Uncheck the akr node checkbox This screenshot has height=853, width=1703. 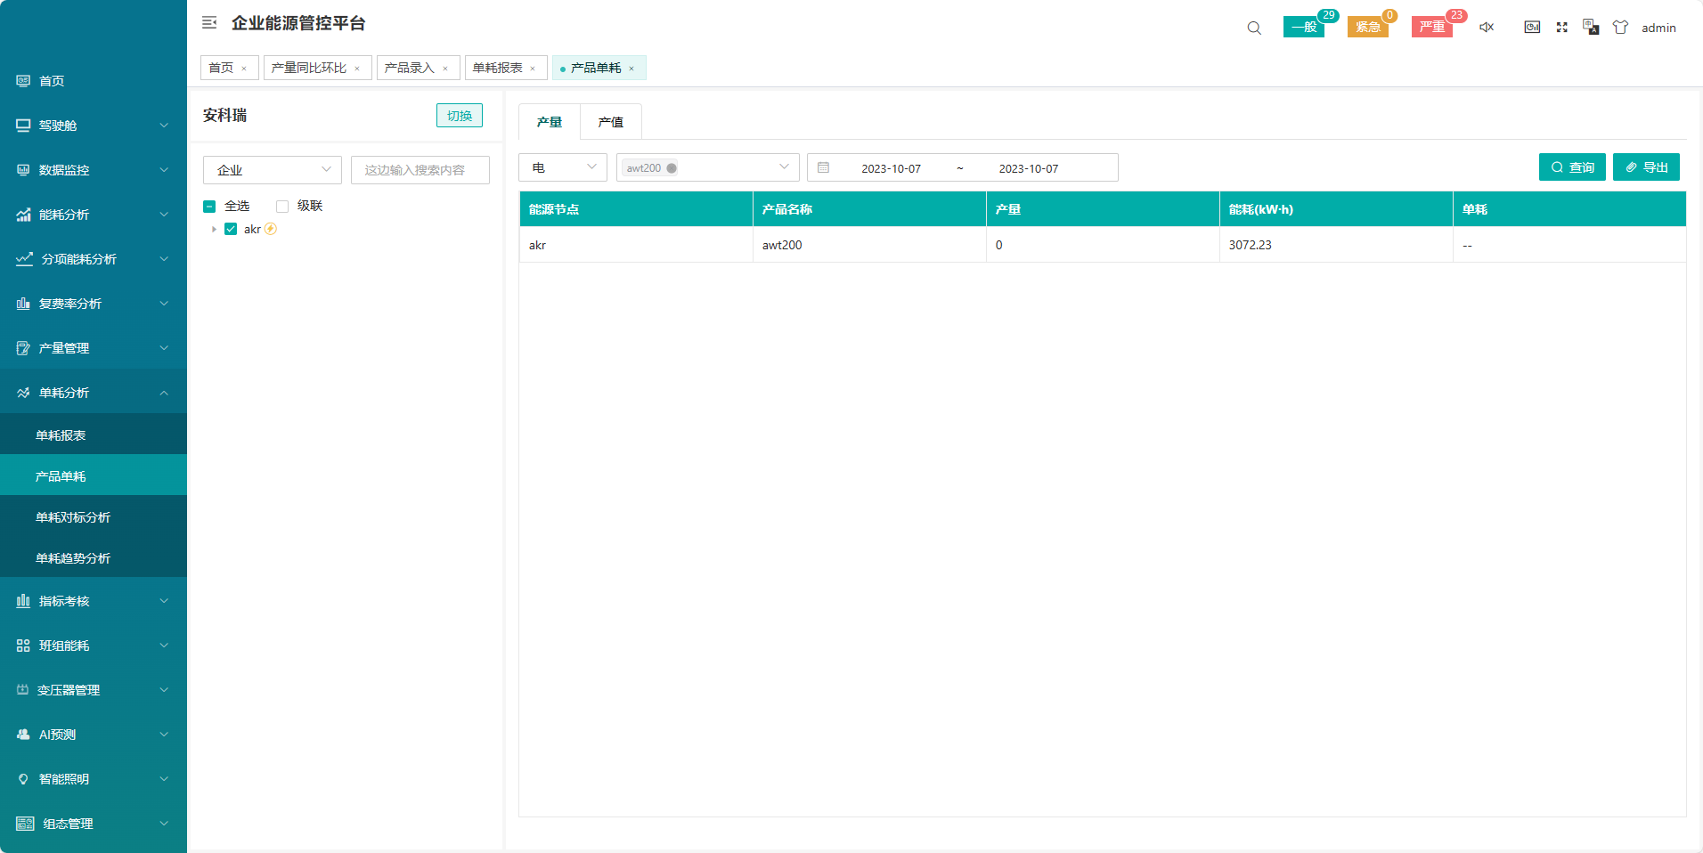pyautogui.click(x=231, y=230)
